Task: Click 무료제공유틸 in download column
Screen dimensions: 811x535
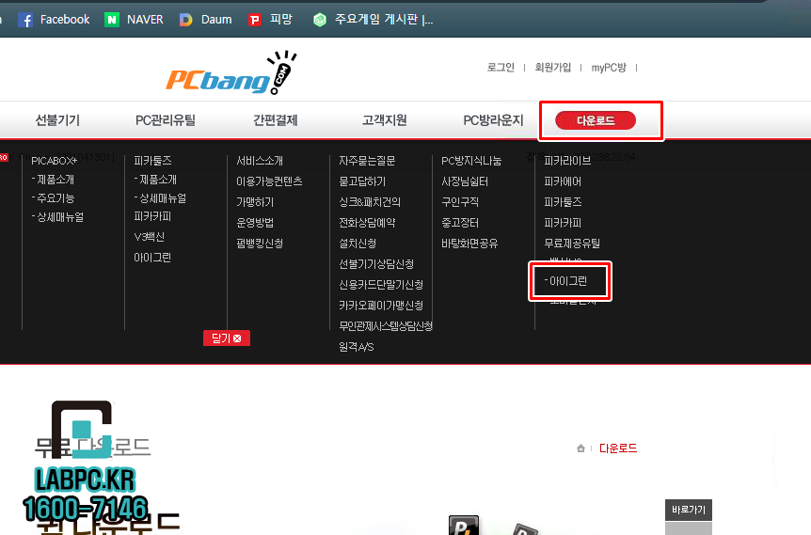Action: tap(572, 244)
